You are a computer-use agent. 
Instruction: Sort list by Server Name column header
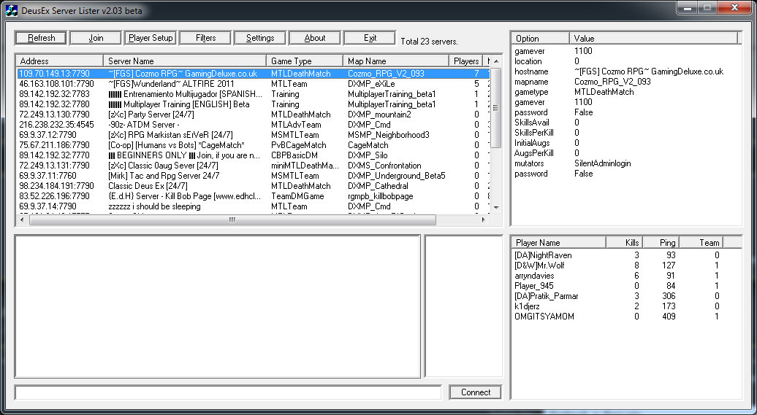point(184,61)
